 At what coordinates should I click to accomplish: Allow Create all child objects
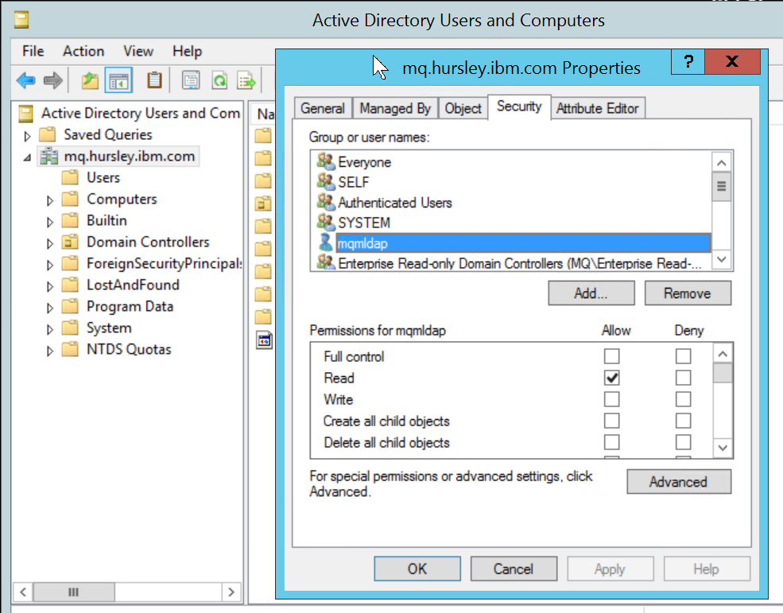612,421
